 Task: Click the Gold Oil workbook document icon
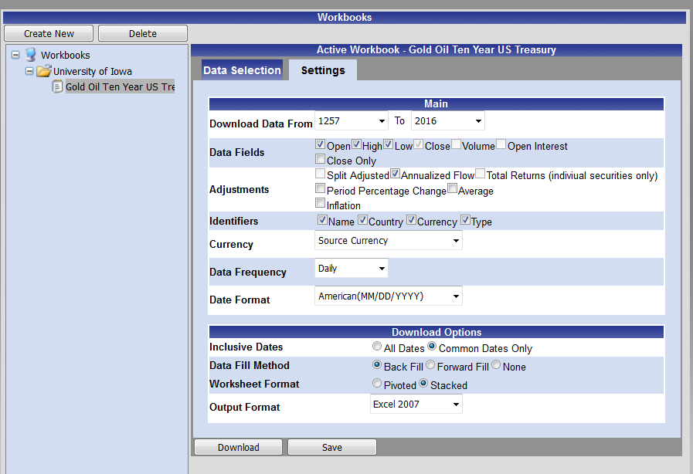(57, 86)
